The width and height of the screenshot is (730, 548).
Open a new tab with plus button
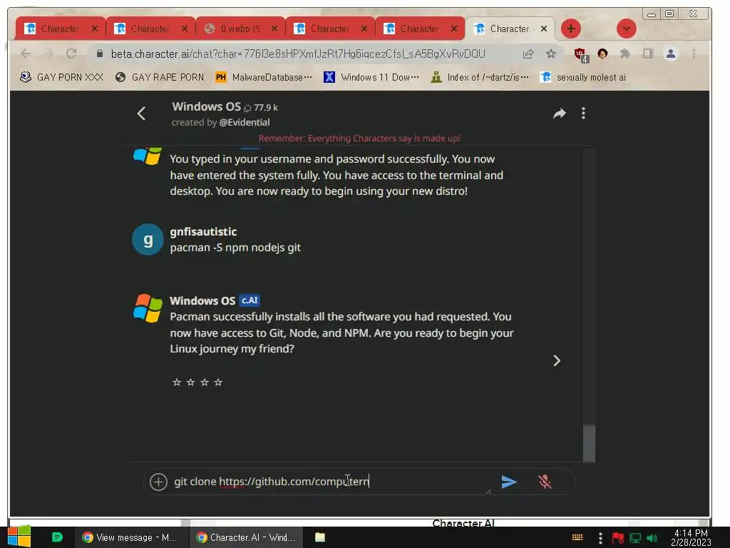coord(571,29)
